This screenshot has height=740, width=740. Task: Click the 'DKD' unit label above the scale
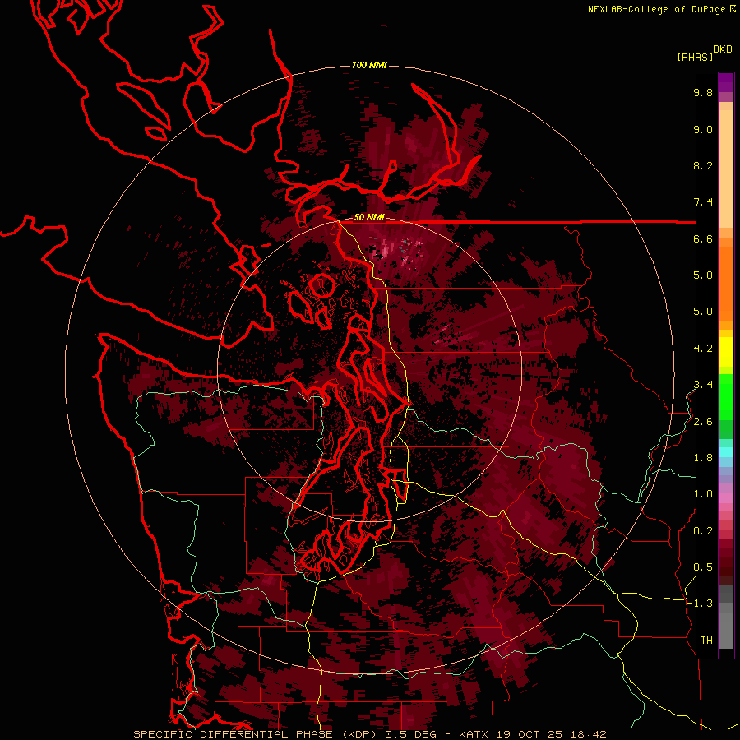(x=723, y=49)
